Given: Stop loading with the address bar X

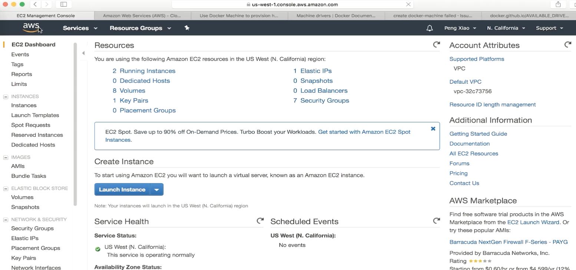Looking at the screenshot, I should coord(408,4).
